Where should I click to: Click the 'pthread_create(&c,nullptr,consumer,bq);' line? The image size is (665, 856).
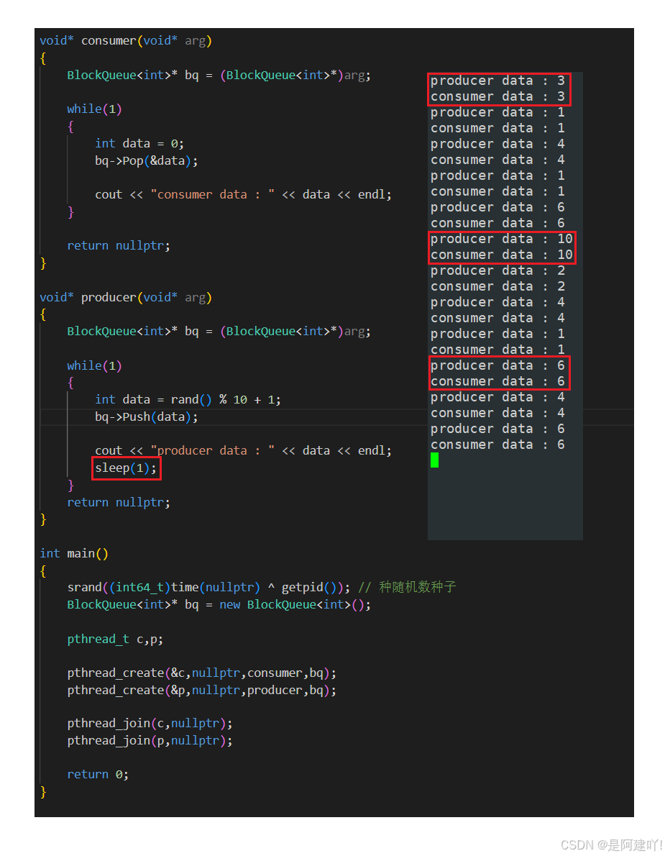[201, 673]
